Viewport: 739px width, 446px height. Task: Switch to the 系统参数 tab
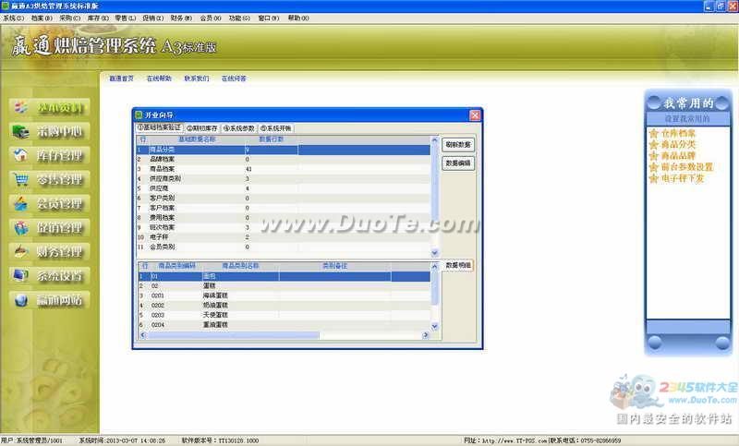238,128
